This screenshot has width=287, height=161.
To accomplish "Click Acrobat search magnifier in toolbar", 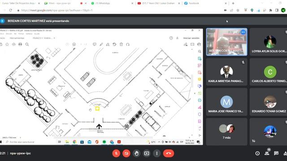I will click(x=27, y=44).
